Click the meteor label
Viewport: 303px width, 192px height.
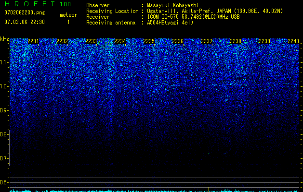(68, 15)
